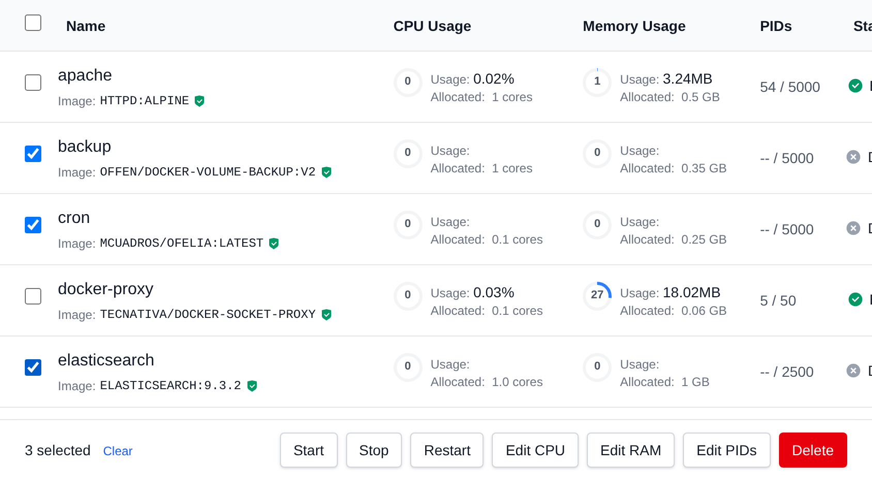Click the docker-proxy CPU usage gauge
This screenshot has width=872, height=480.
(x=408, y=296)
